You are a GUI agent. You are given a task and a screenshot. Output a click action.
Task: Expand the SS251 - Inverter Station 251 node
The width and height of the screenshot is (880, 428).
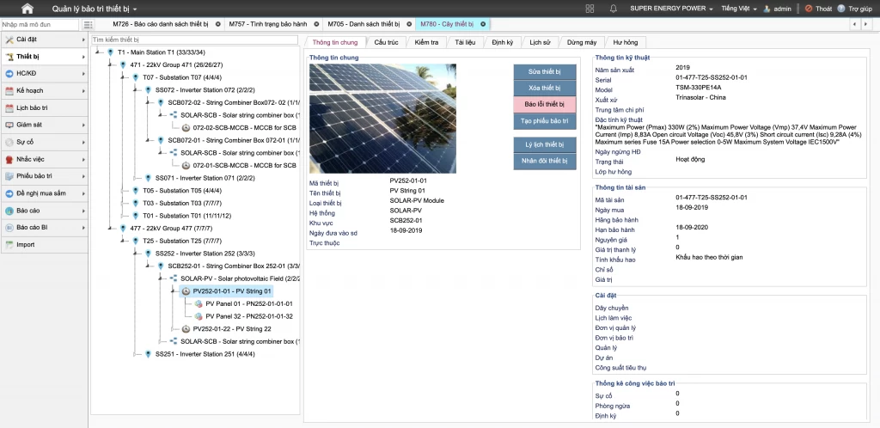tap(135, 354)
